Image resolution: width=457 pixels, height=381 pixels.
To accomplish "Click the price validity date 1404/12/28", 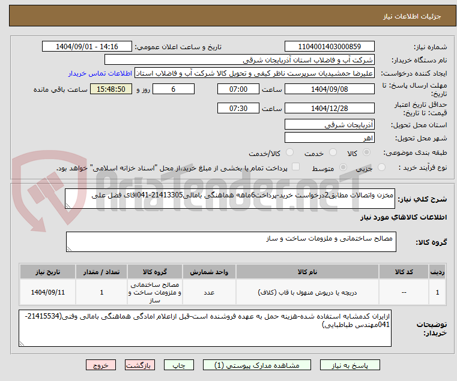I will 329,109.
